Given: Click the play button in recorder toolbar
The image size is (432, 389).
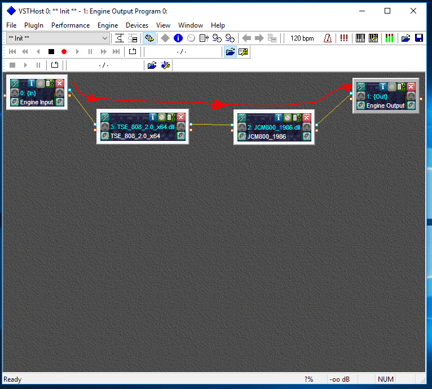Looking at the screenshot, I should (x=25, y=65).
